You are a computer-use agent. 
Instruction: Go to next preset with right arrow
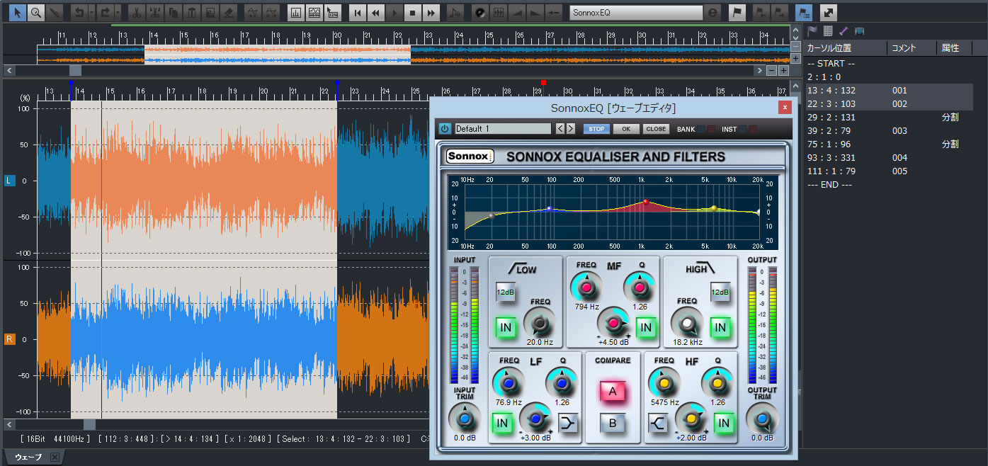click(570, 129)
